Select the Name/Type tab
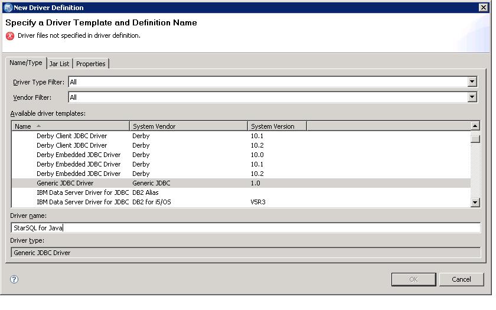This screenshot has width=496, height=310. (26, 63)
